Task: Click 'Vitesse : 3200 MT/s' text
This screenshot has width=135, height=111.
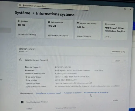Action: pyautogui.click(x=84, y=36)
